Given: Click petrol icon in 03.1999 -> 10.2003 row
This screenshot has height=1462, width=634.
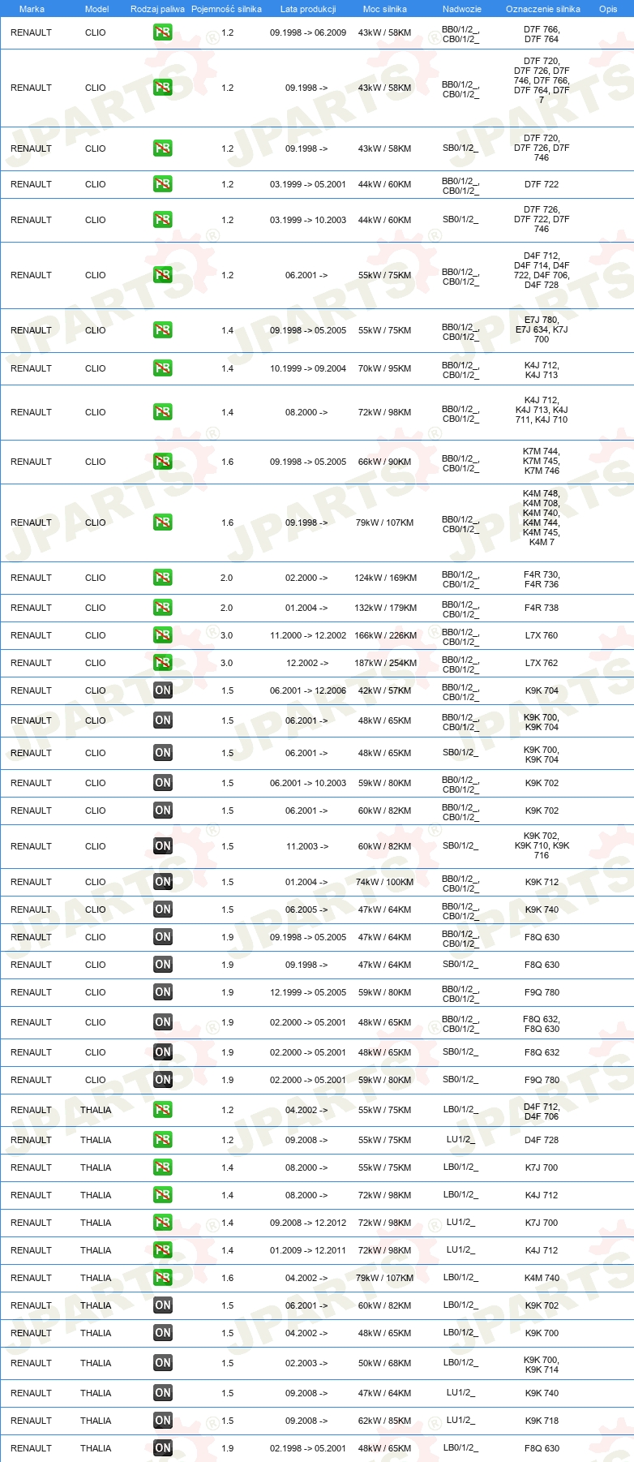Looking at the screenshot, I should tap(163, 220).
